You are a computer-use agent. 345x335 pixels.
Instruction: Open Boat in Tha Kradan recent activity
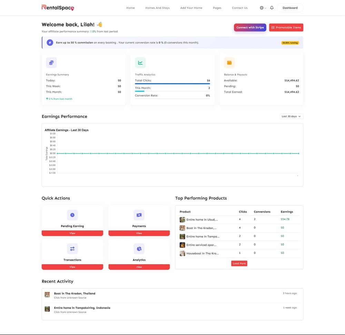click(75, 294)
